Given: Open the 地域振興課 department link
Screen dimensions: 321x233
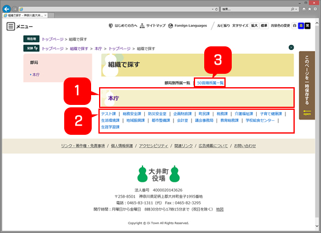Looking at the screenshot, I should click(136, 121).
